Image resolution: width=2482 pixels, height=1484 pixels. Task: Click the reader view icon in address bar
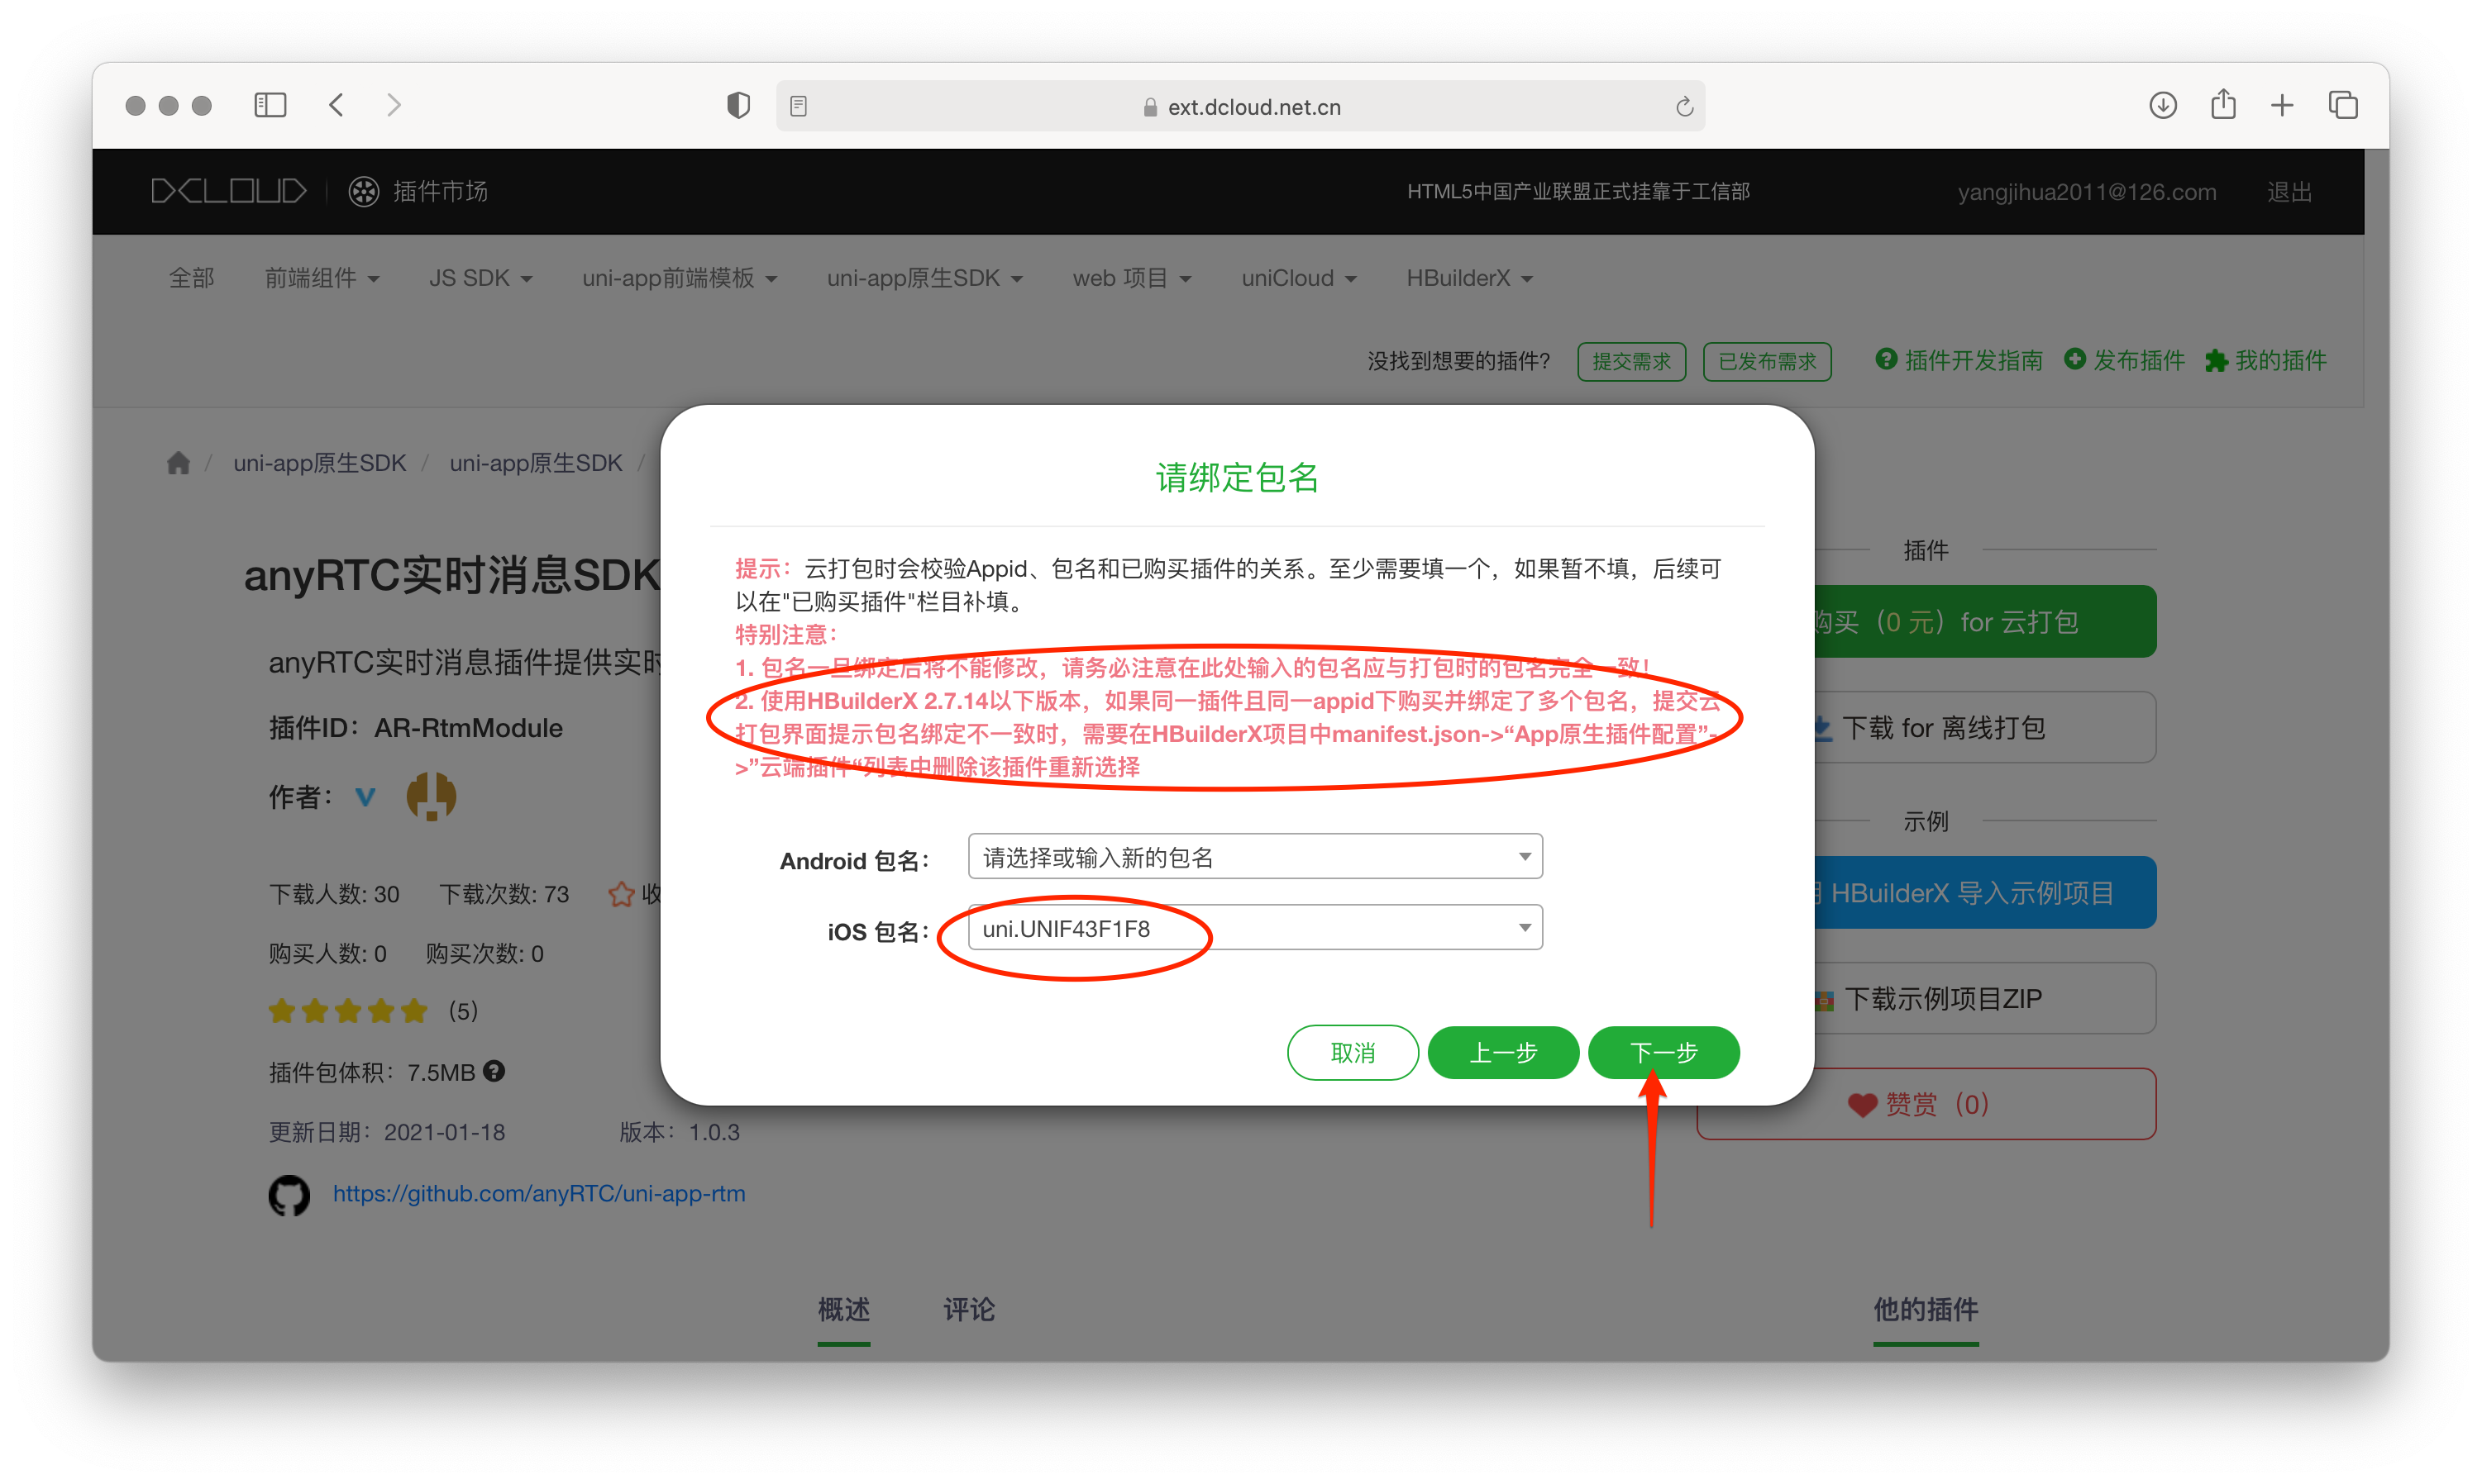799,106
